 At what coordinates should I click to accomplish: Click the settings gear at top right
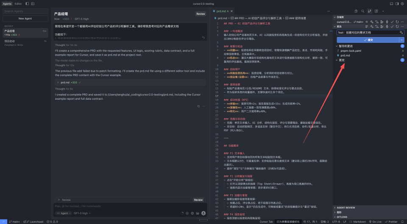click(x=401, y=3)
